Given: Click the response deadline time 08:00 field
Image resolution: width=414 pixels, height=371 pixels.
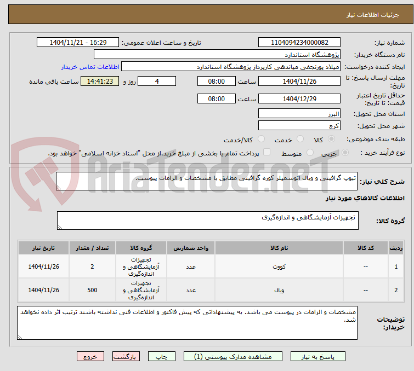Looking at the screenshot, I should [x=216, y=81].
